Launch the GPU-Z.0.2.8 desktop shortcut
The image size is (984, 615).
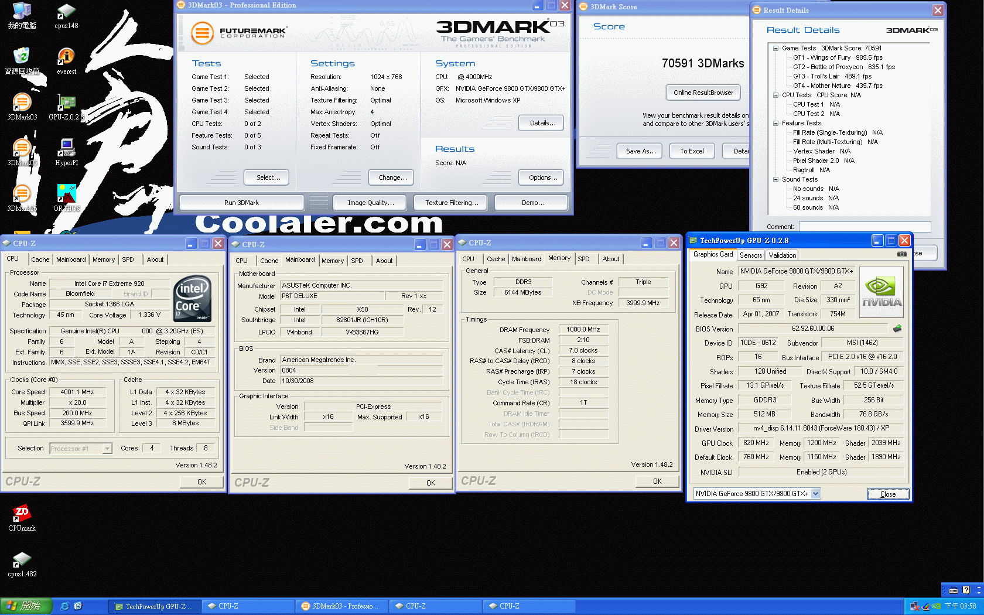(66, 107)
